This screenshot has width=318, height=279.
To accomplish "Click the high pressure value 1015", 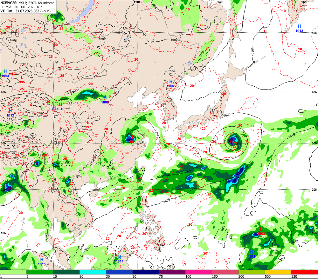I will click(42, 264).
